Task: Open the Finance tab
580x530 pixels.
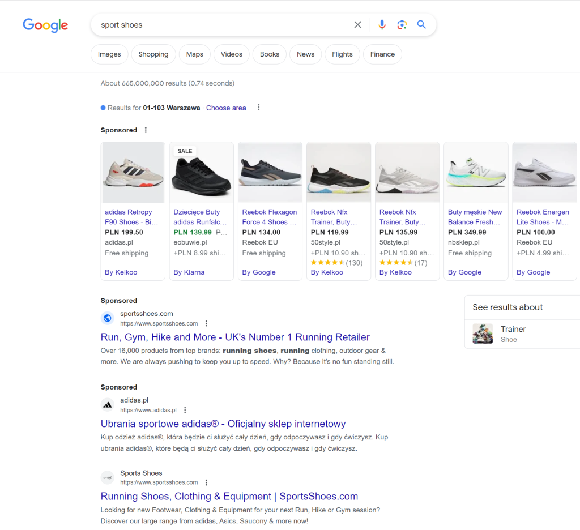Action: pos(382,54)
